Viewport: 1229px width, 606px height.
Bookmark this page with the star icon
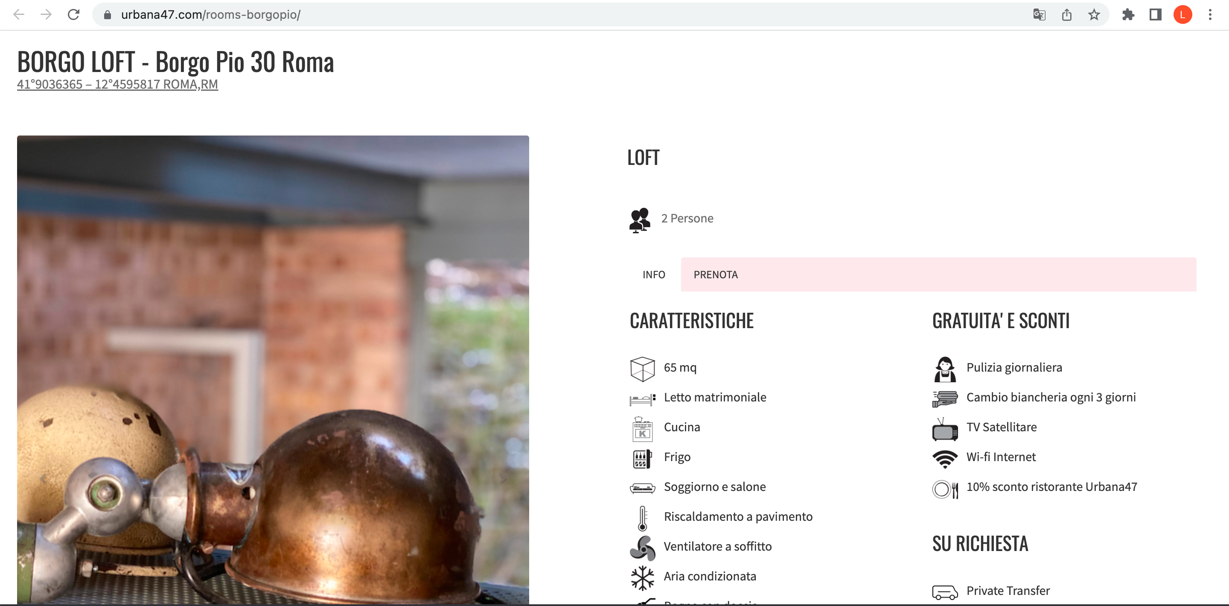click(1094, 15)
